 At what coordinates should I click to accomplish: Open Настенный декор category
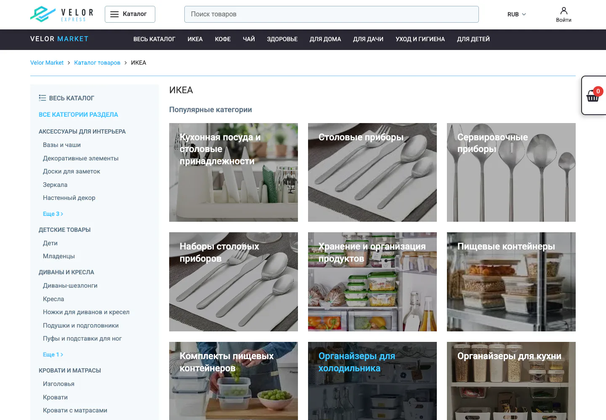coord(69,198)
